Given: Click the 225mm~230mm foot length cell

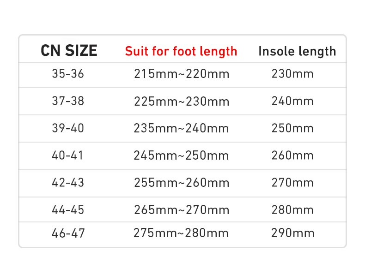Looking at the screenshot, I should (182, 101).
